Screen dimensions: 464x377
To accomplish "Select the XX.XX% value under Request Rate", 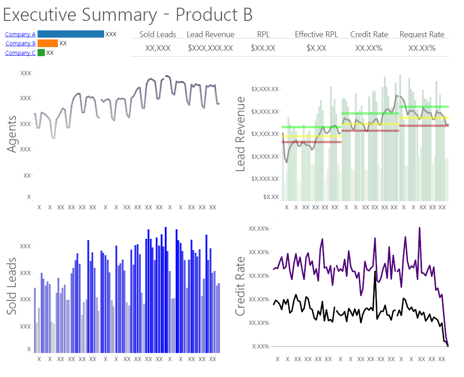I will [422, 48].
